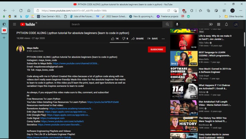Open Class Central bookmark
This screenshot has height=139, width=246.
(x=49, y=16)
